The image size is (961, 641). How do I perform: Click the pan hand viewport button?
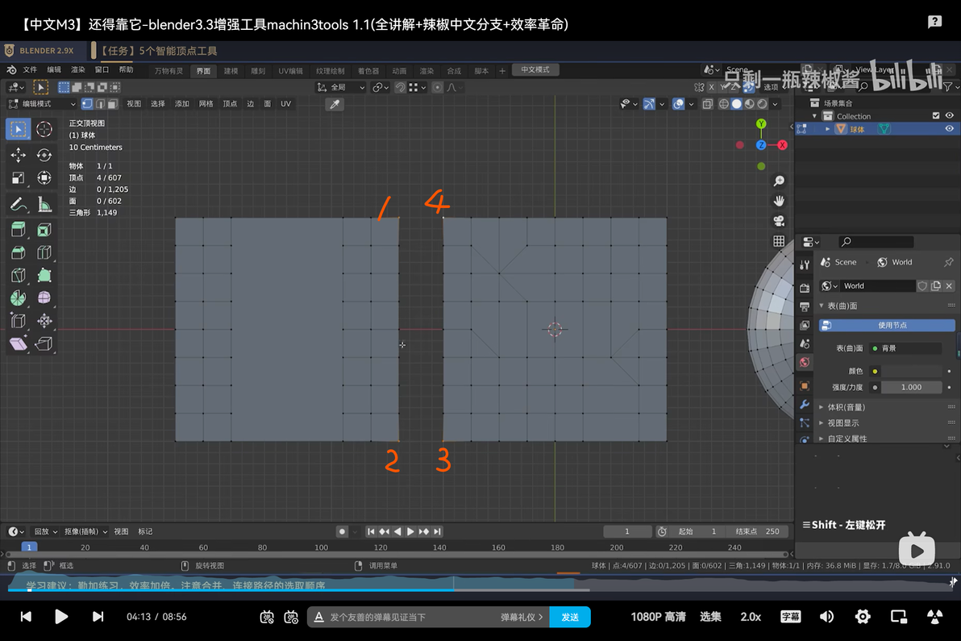[x=779, y=201]
